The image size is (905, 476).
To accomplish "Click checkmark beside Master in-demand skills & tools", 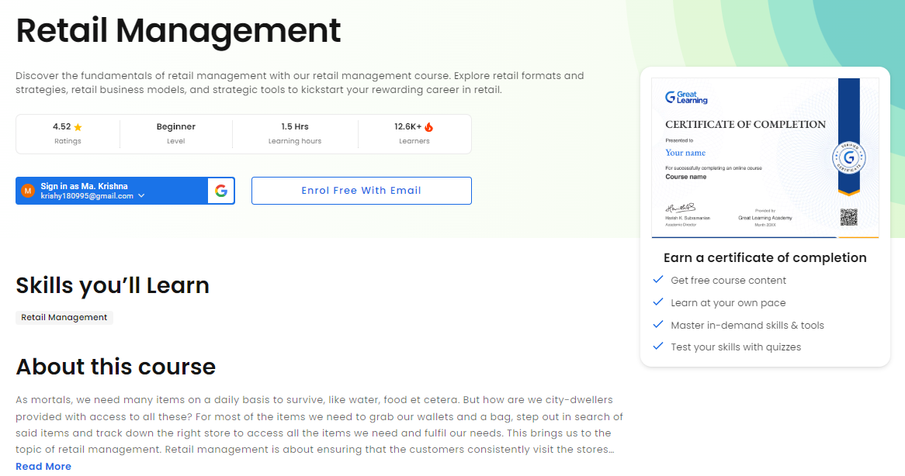I will click(x=658, y=325).
